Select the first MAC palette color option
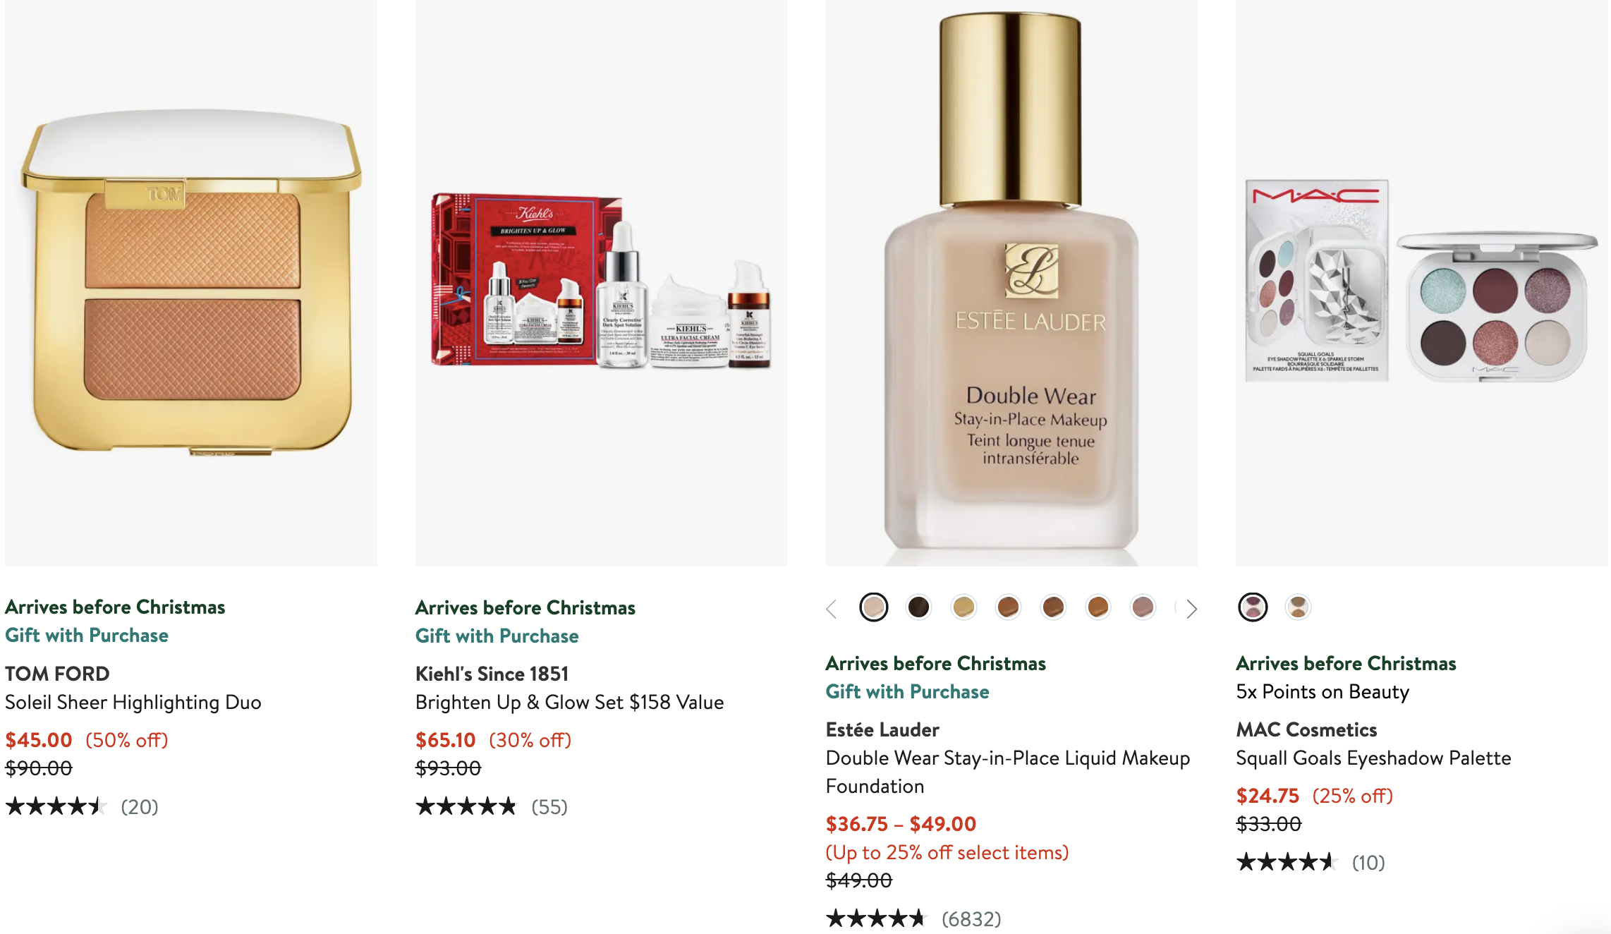 pos(1253,607)
